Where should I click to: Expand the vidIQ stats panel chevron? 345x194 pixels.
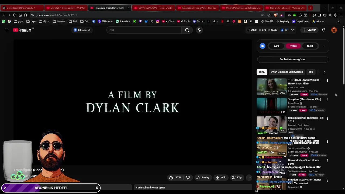(323, 46)
